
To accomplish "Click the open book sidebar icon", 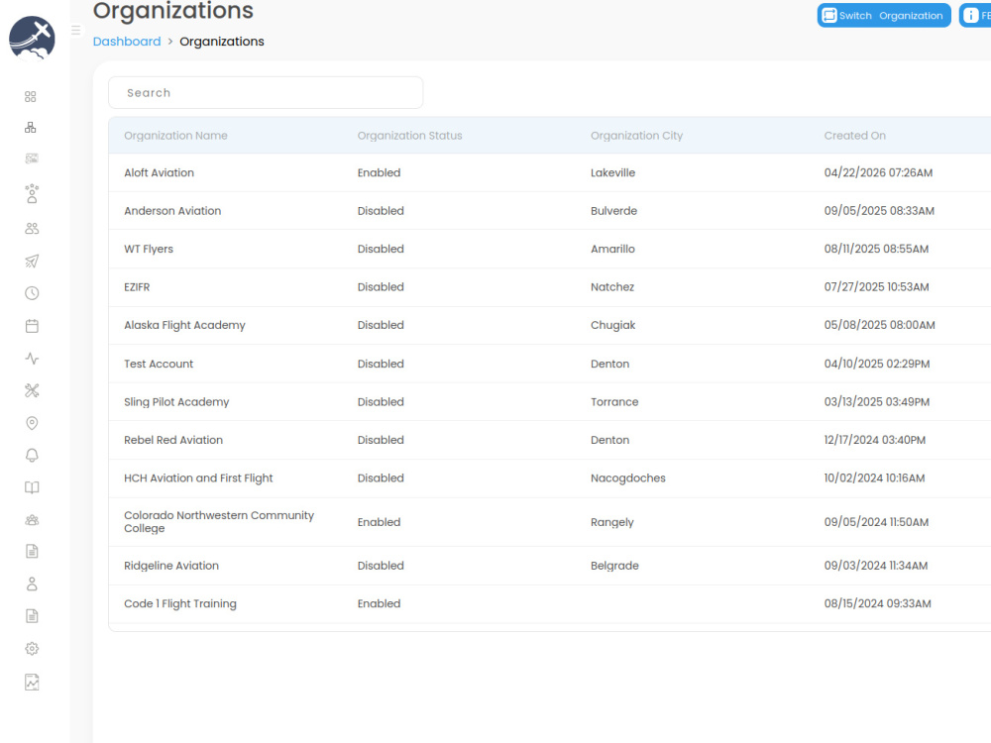I will click(x=32, y=487).
